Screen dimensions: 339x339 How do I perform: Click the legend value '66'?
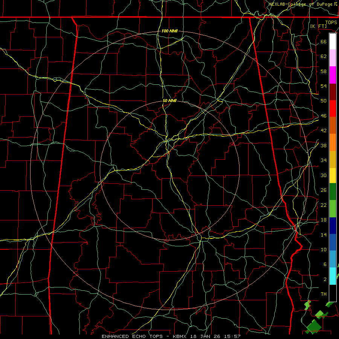click(324, 41)
